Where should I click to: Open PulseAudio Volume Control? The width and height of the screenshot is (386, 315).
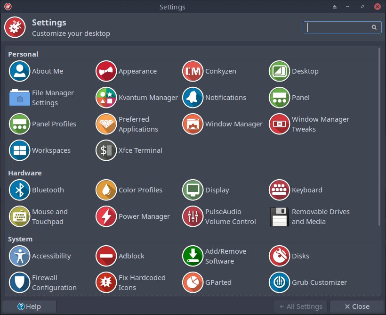point(193,216)
